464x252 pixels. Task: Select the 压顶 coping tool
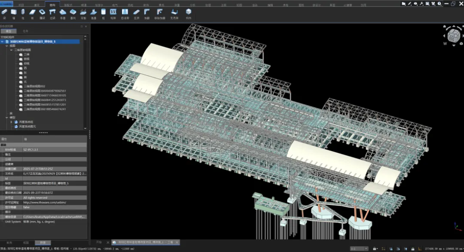(137, 14)
